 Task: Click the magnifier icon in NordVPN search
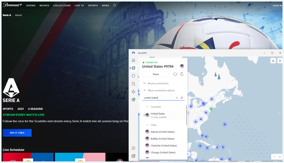(x=182, y=98)
